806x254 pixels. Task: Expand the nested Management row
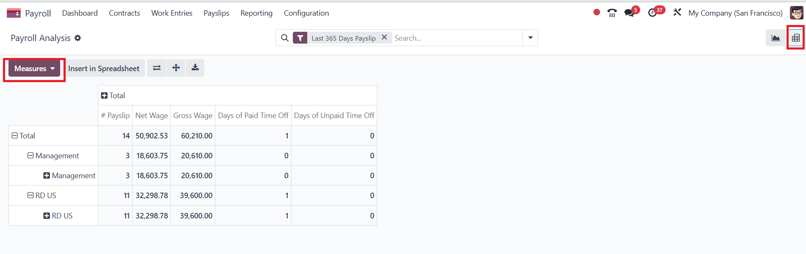(x=47, y=176)
